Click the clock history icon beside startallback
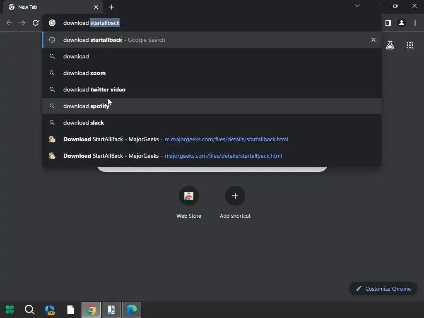The height and width of the screenshot is (318, 424). (x=52, y=40)
